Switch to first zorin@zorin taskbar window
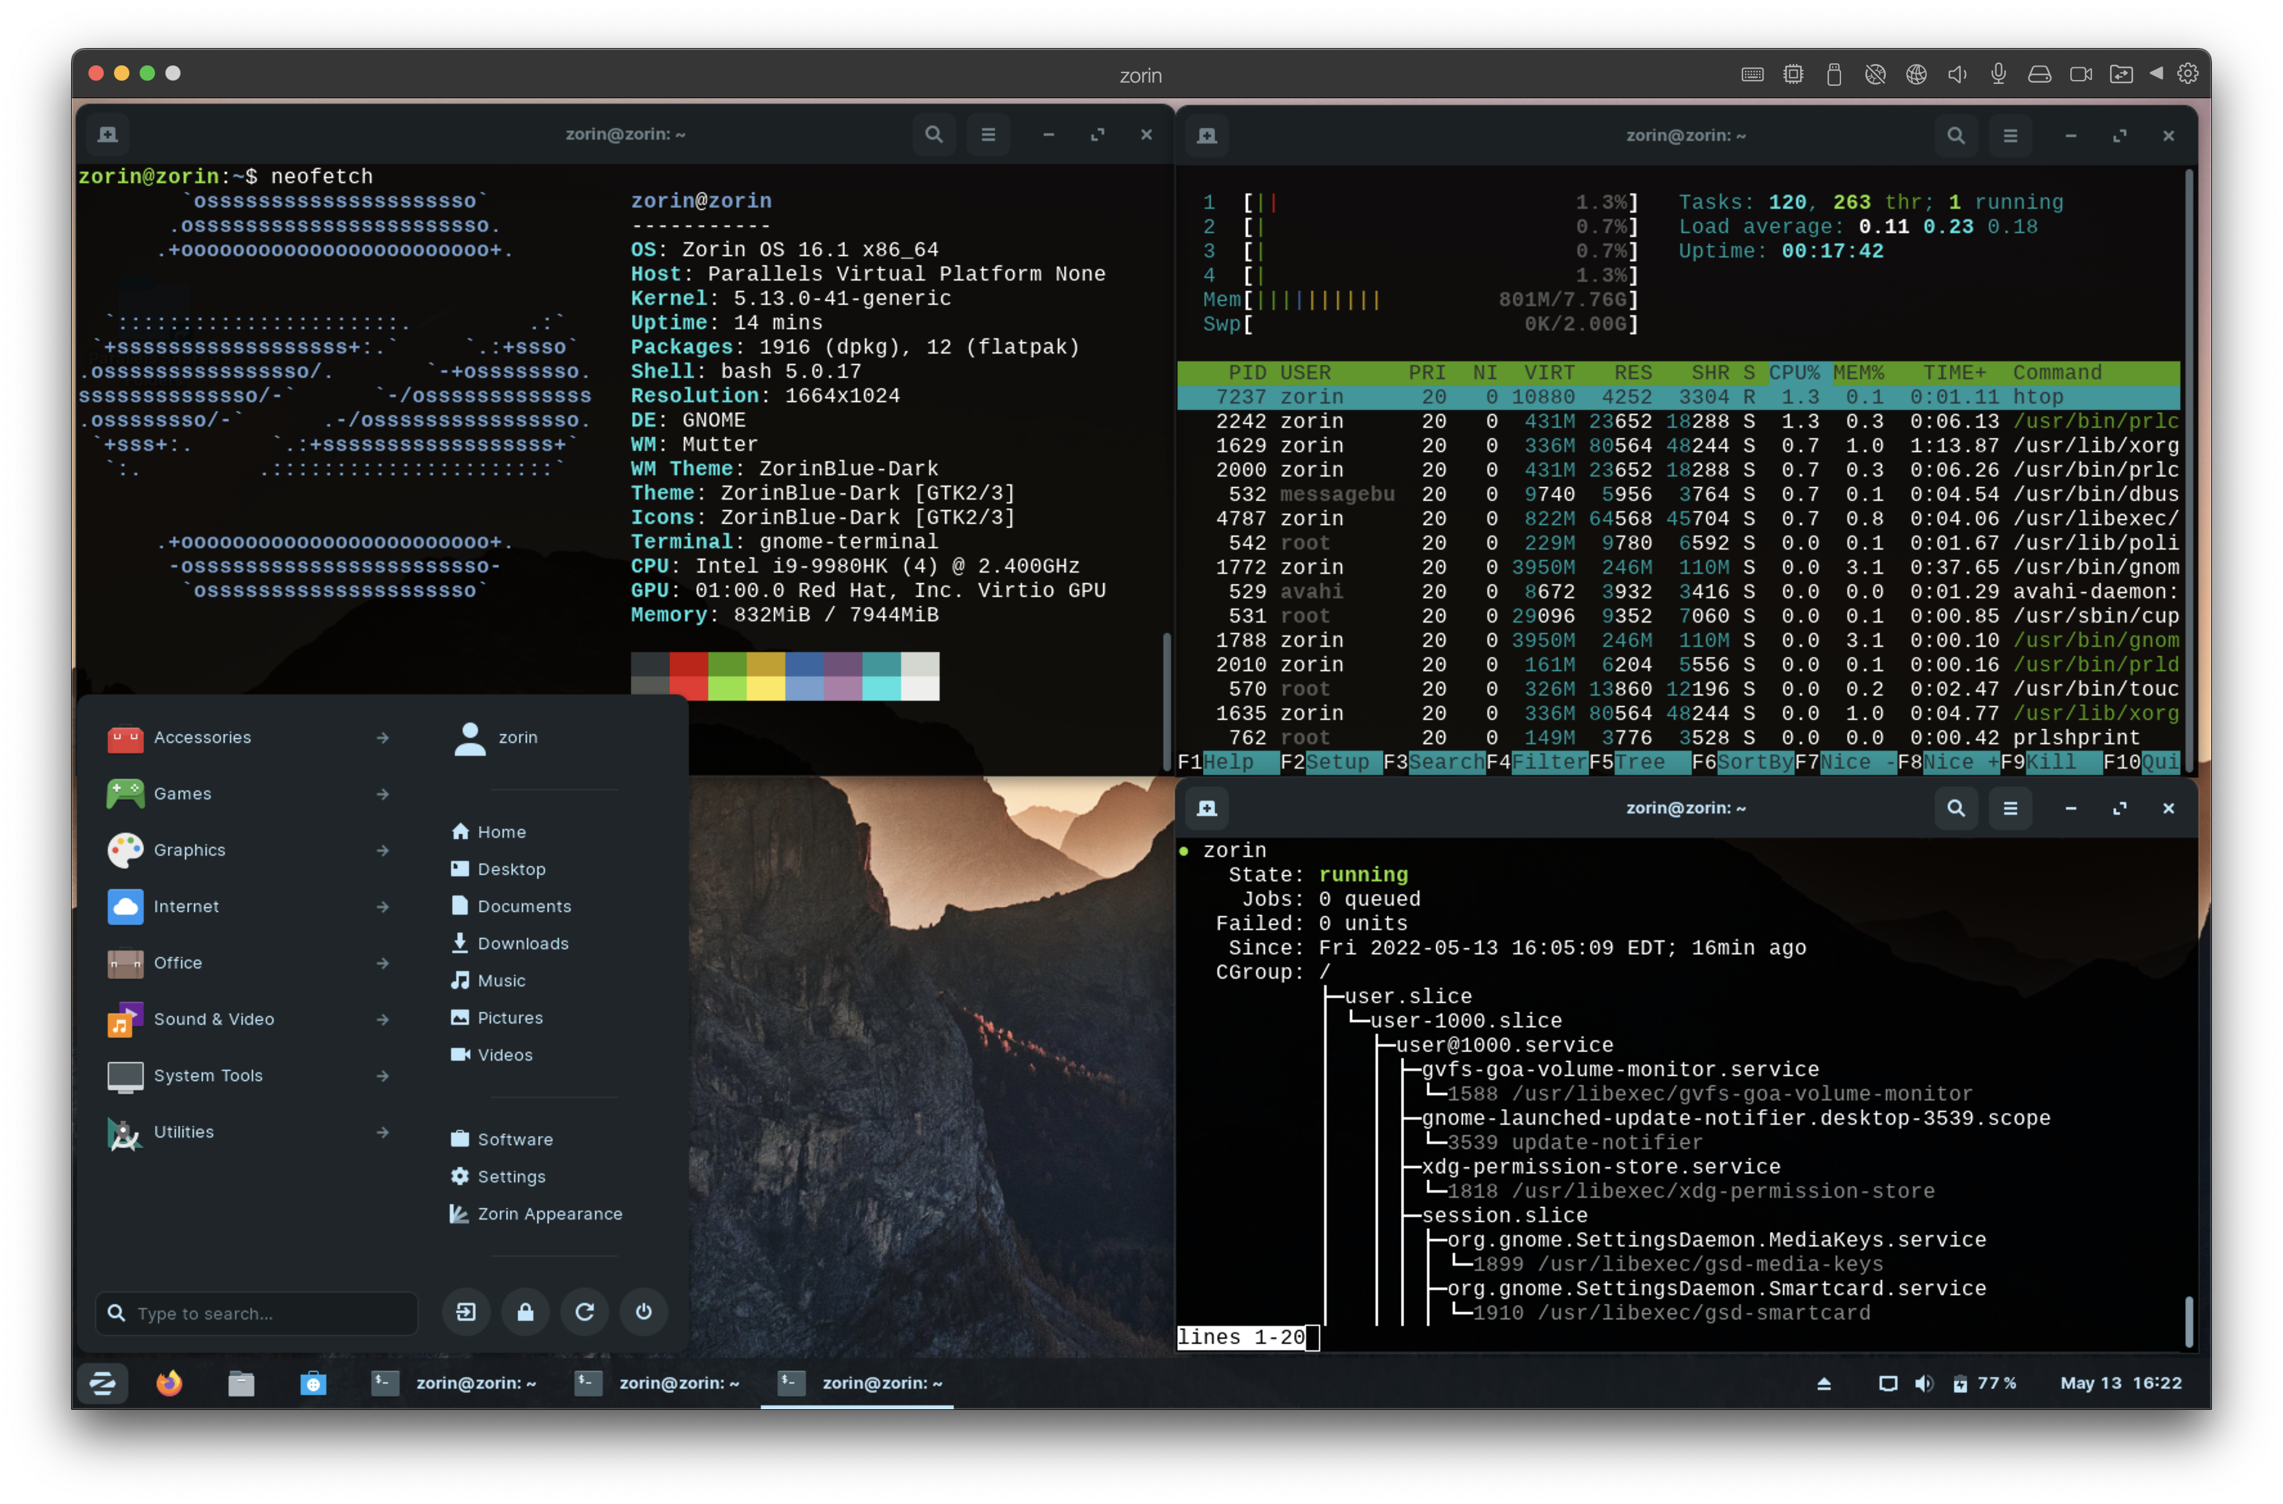 coord(455,1382)
